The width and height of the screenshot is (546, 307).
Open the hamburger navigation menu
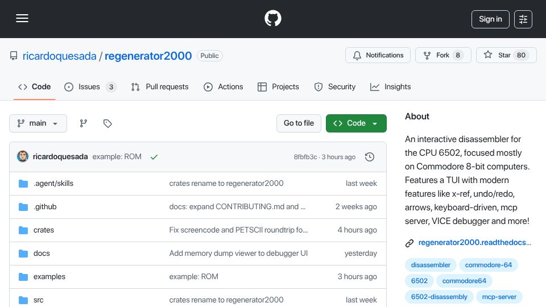(22, 18)
